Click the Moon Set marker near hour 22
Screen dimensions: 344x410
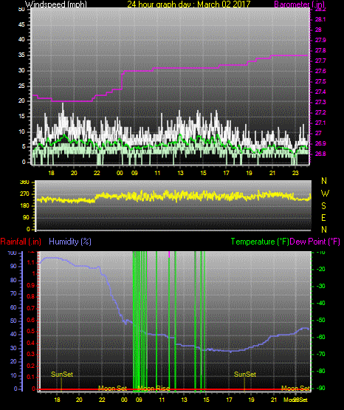click(x=112, y=389)
